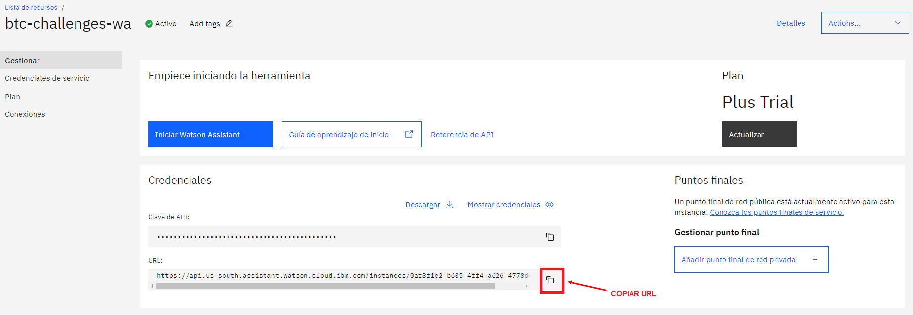Click the pencil icon next to Add tags
Screen dimensions: 913x315
229,24
